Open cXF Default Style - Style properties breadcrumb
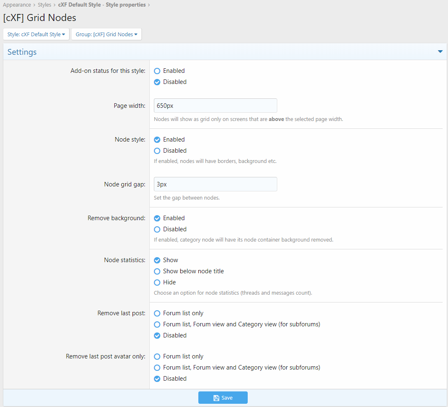 pyautogui.click(x=102, y=5)
